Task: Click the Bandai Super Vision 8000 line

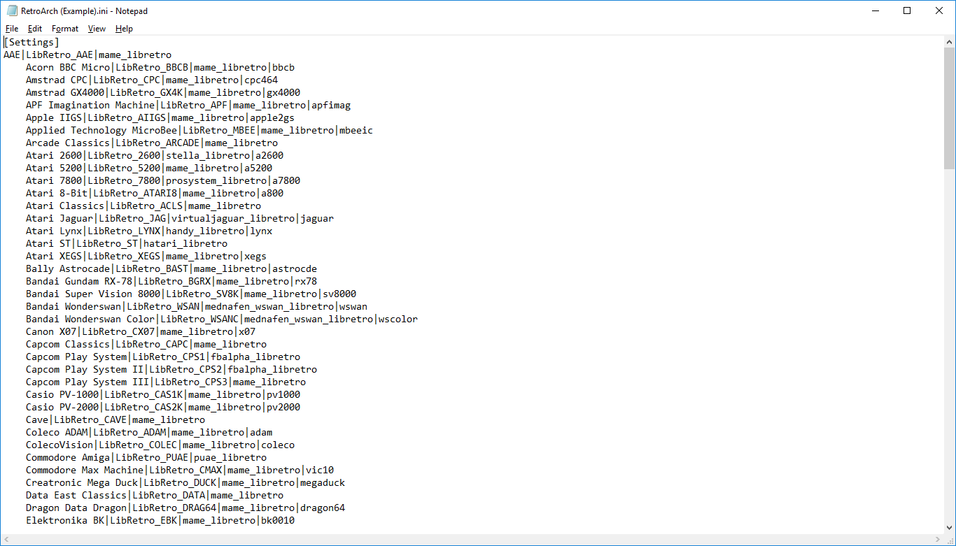Action: click(191, 294)
